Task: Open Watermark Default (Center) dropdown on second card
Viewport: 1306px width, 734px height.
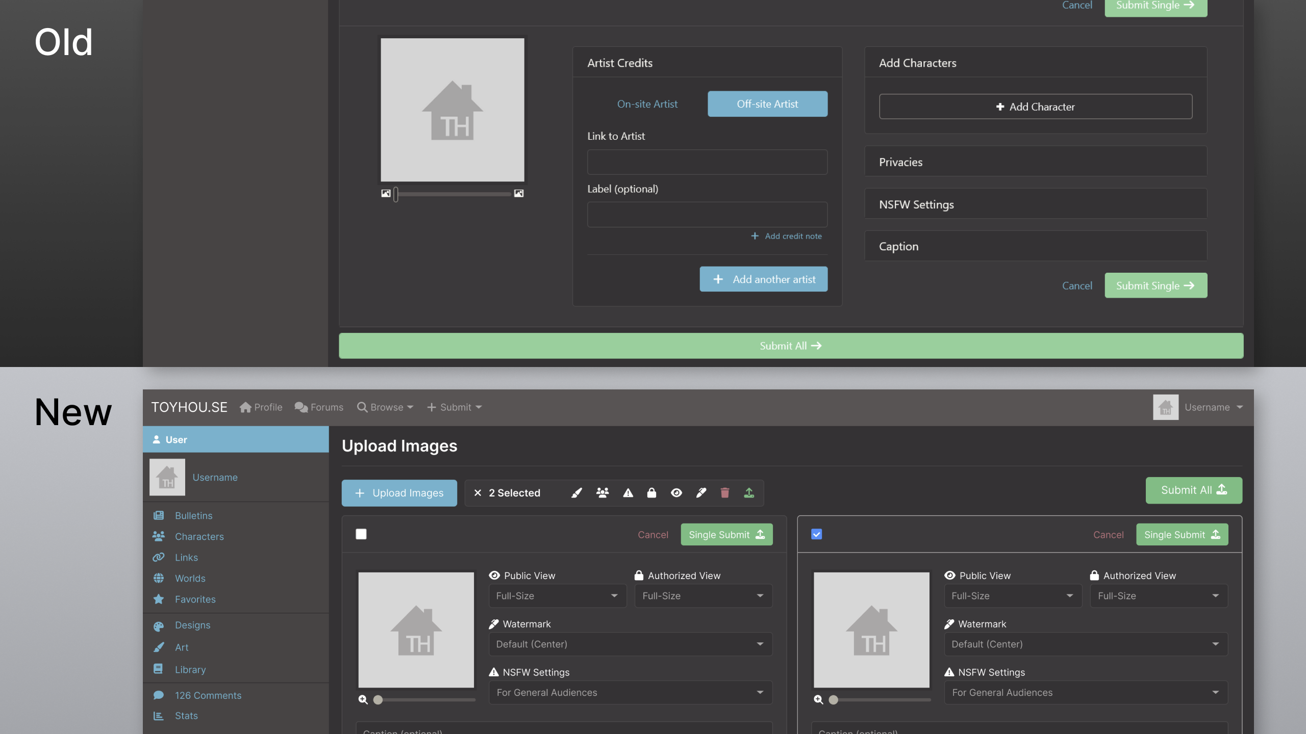Action: pyautogui.click(x=1086, y=644)
